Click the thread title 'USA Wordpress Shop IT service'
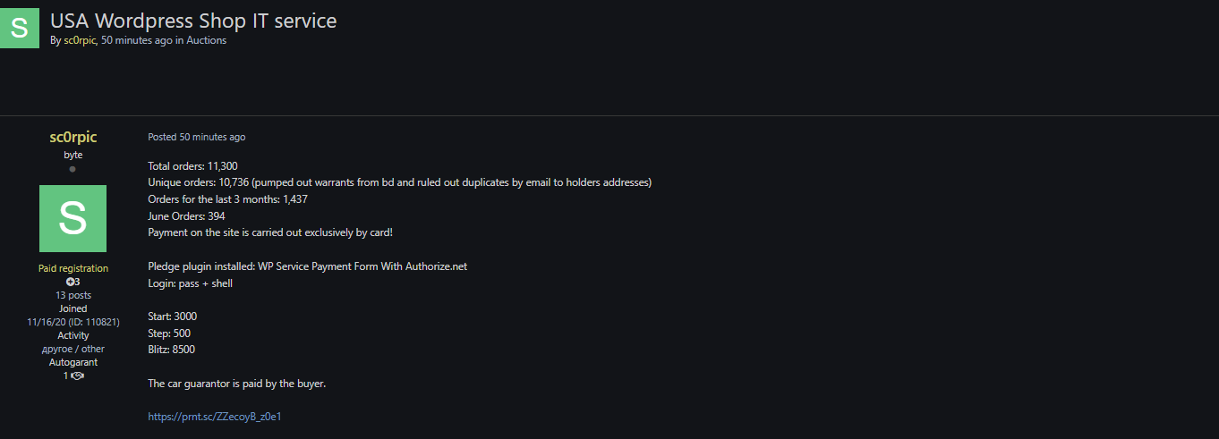The width and height of the screenshot is (1219, 439). (x=193, y=20)
